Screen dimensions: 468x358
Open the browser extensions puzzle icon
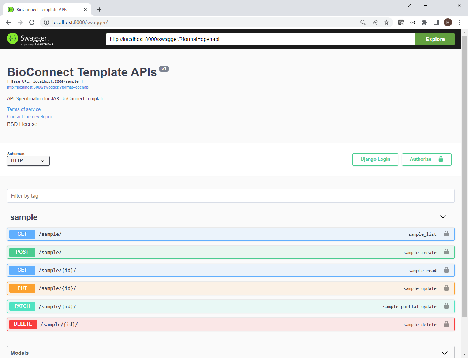pos(424,22)
